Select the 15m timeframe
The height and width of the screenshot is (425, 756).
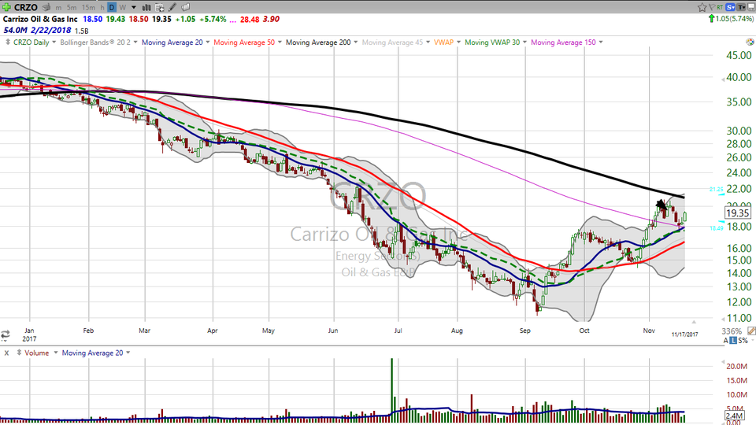88,8
